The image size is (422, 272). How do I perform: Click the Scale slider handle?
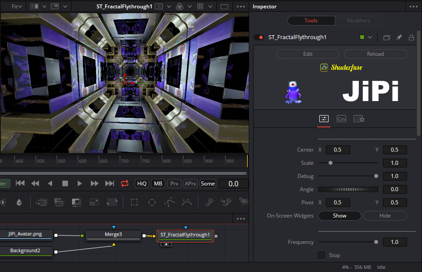coord(330,163)
